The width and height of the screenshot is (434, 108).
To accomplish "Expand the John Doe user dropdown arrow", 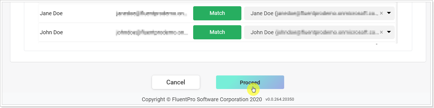I will [389, 32].
